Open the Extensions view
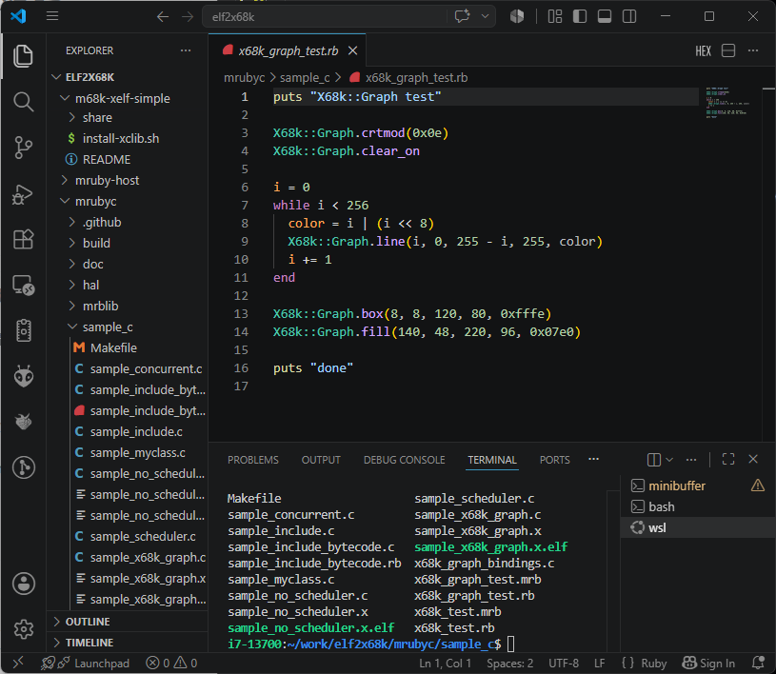776x674 pixels. tap(23, 240)
